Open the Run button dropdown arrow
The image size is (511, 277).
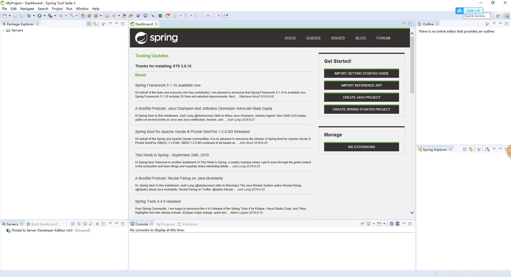45,16
